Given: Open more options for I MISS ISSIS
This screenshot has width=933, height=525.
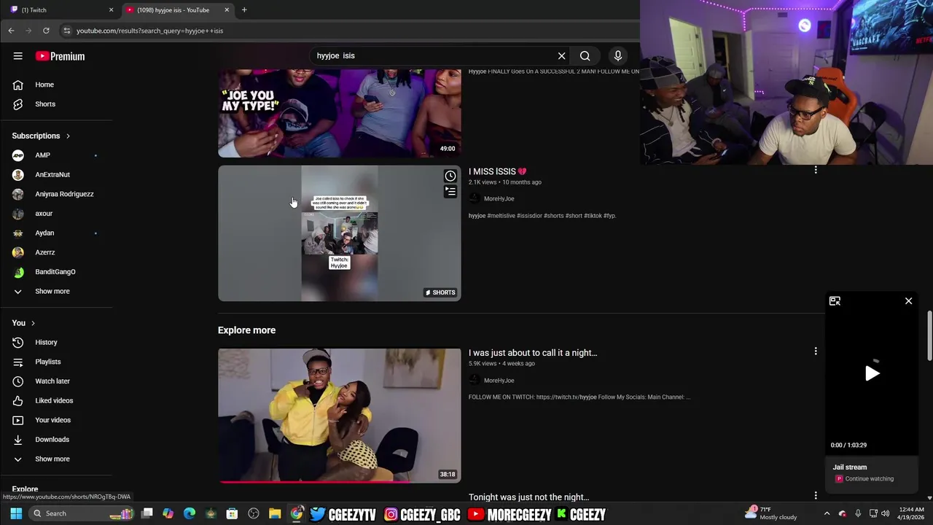Looking at the screenshot, I should pos(816,170).
